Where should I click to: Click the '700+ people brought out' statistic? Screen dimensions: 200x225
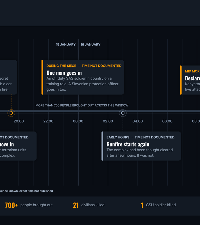tap(29, 205)
